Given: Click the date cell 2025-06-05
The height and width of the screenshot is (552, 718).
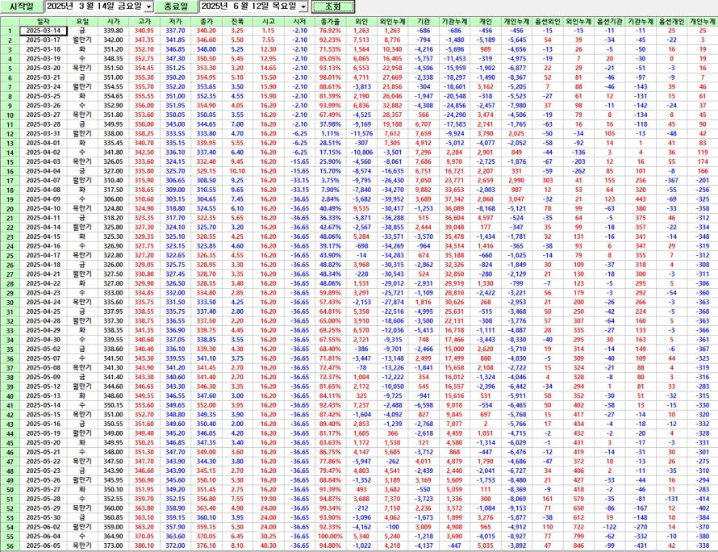Looking at the screenshot, I should [x=43, y=546].
